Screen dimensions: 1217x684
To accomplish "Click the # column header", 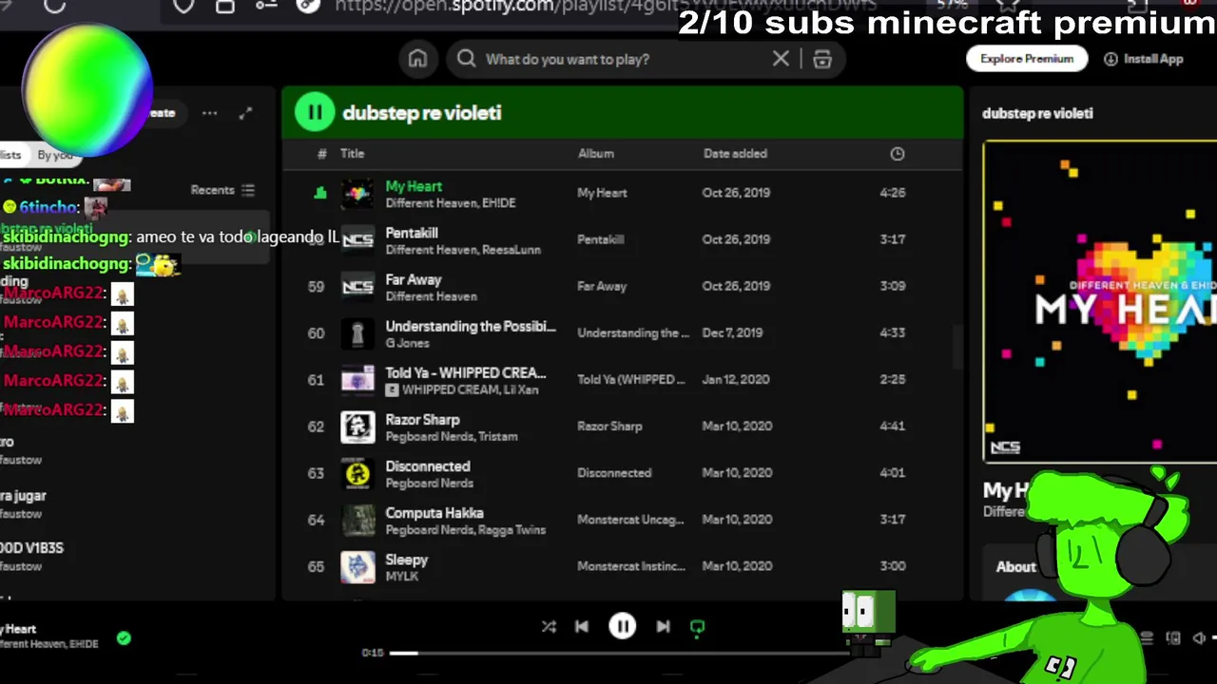I will [x=321, y=154].
